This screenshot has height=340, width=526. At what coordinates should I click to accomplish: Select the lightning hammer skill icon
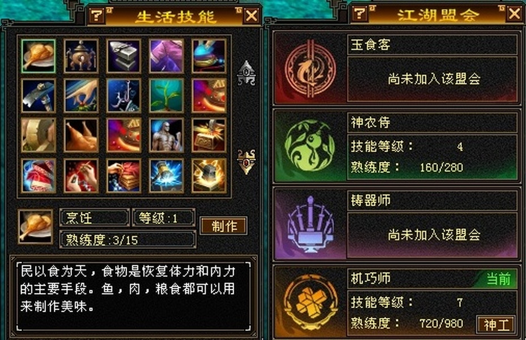pos(167,176)
